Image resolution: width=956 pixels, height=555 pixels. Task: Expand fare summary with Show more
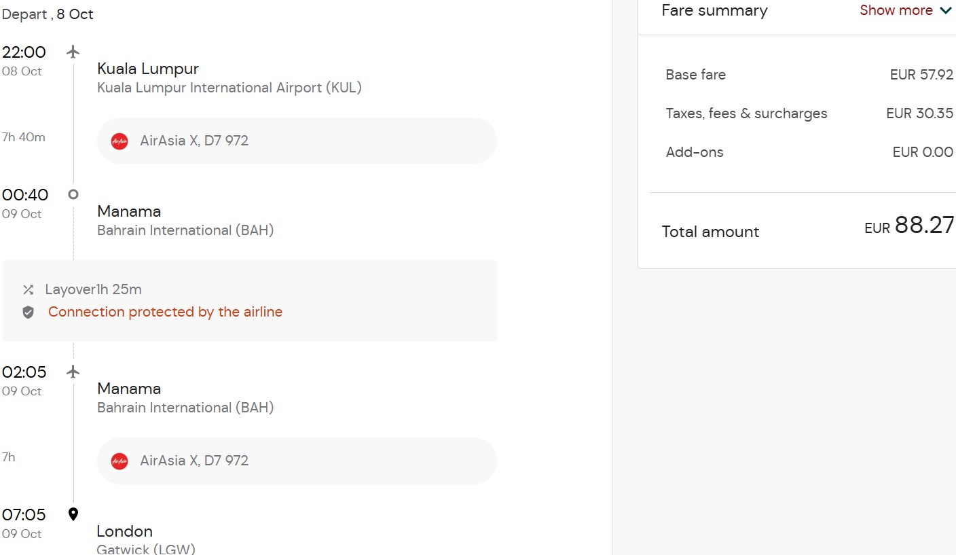click(896, 10)
